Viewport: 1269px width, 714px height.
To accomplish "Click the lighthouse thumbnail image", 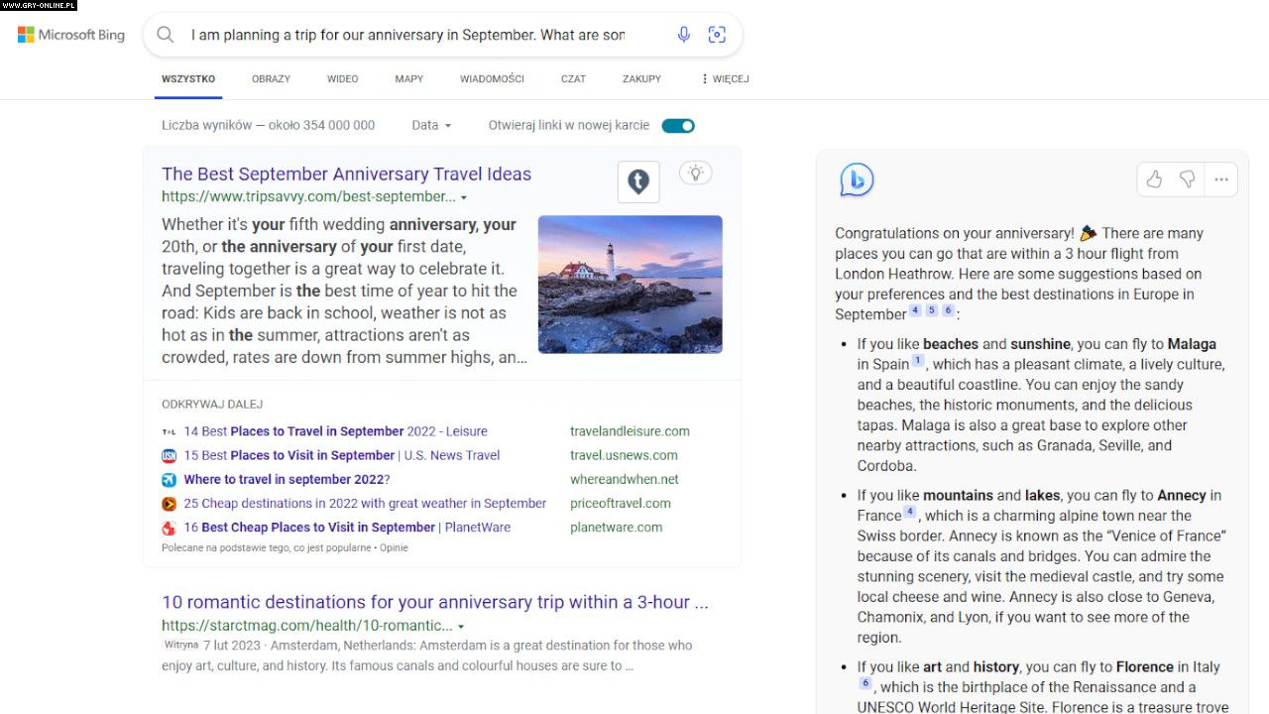I will [x=631, y=285].
